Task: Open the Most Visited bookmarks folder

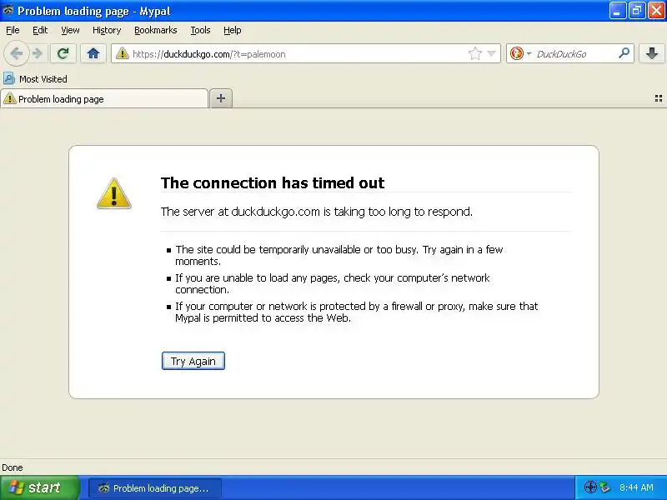Action: point(35,79)
